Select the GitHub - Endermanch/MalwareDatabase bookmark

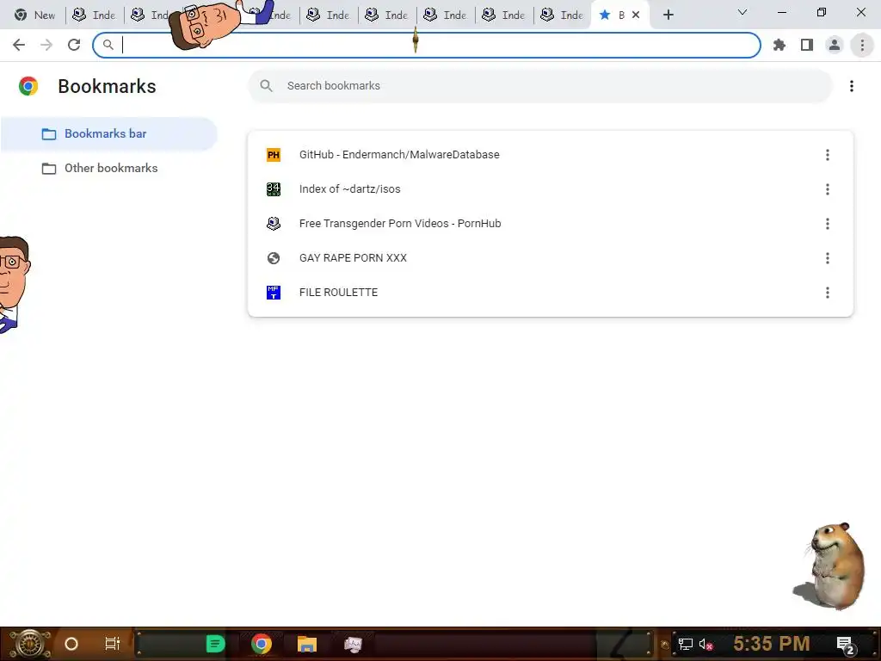550,155
